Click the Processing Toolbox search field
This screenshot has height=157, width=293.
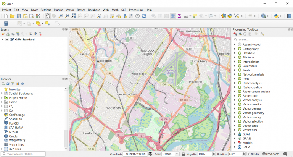click(262, 40)
